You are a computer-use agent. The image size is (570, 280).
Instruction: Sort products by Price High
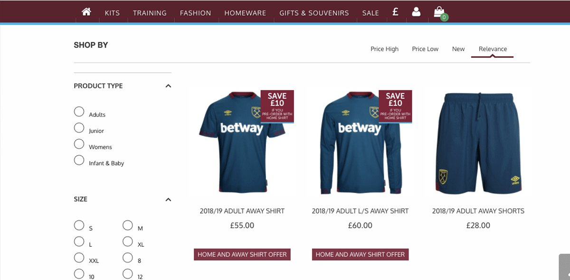point(384,49)
